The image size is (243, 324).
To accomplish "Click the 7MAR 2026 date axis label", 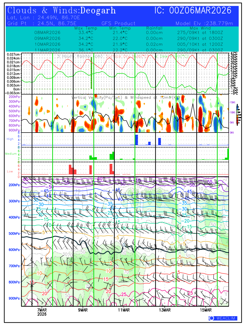I will click(42, 312).
